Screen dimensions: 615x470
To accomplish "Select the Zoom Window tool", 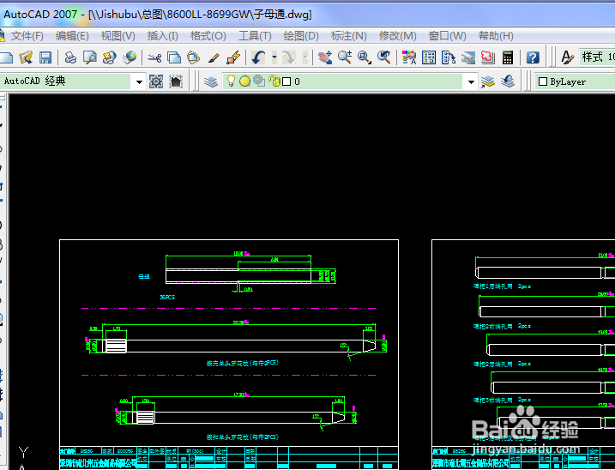I will 365,57.
